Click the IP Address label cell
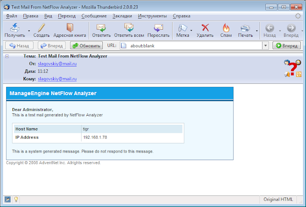Screen dimensions: 306x207 click(47, 137)
